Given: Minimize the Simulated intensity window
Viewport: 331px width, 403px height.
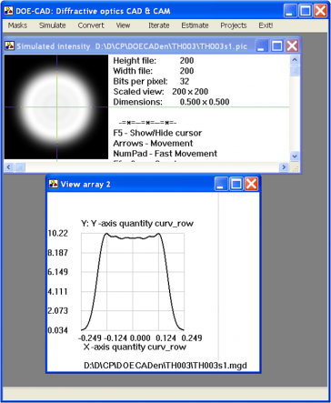Looking at the screenshot, I should [x=262, y=46].
